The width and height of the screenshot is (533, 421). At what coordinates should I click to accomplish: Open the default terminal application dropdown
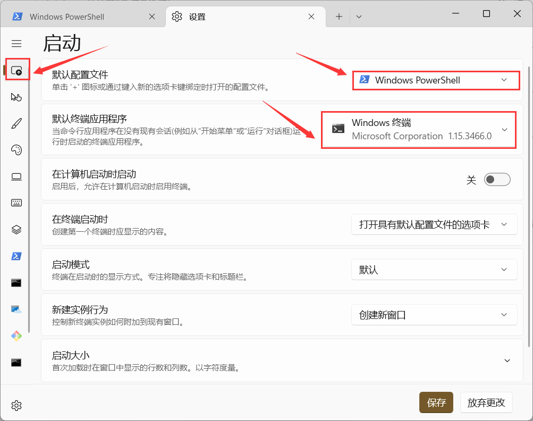(x=419, y=130)
